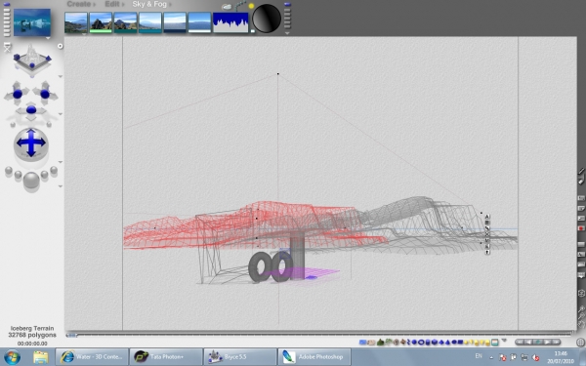Click the globe grid icon bottom right
Image resolution: width=586 pixels, height=366 pixels.
pos(580,343)
